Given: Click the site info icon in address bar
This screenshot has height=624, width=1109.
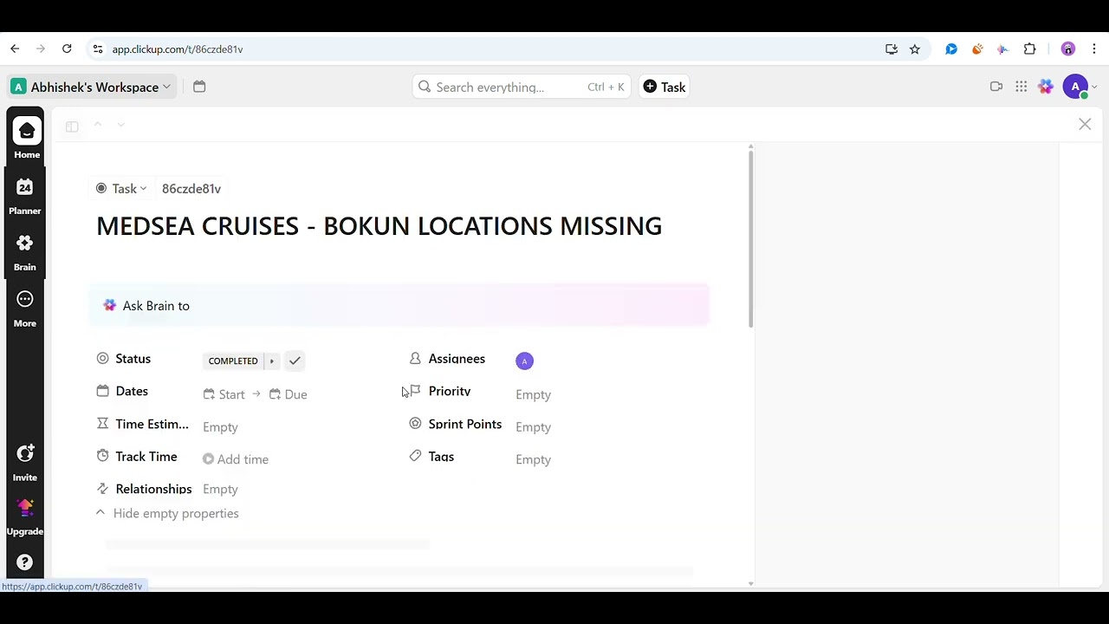Looking at the screenshot, I should point(98,49).
